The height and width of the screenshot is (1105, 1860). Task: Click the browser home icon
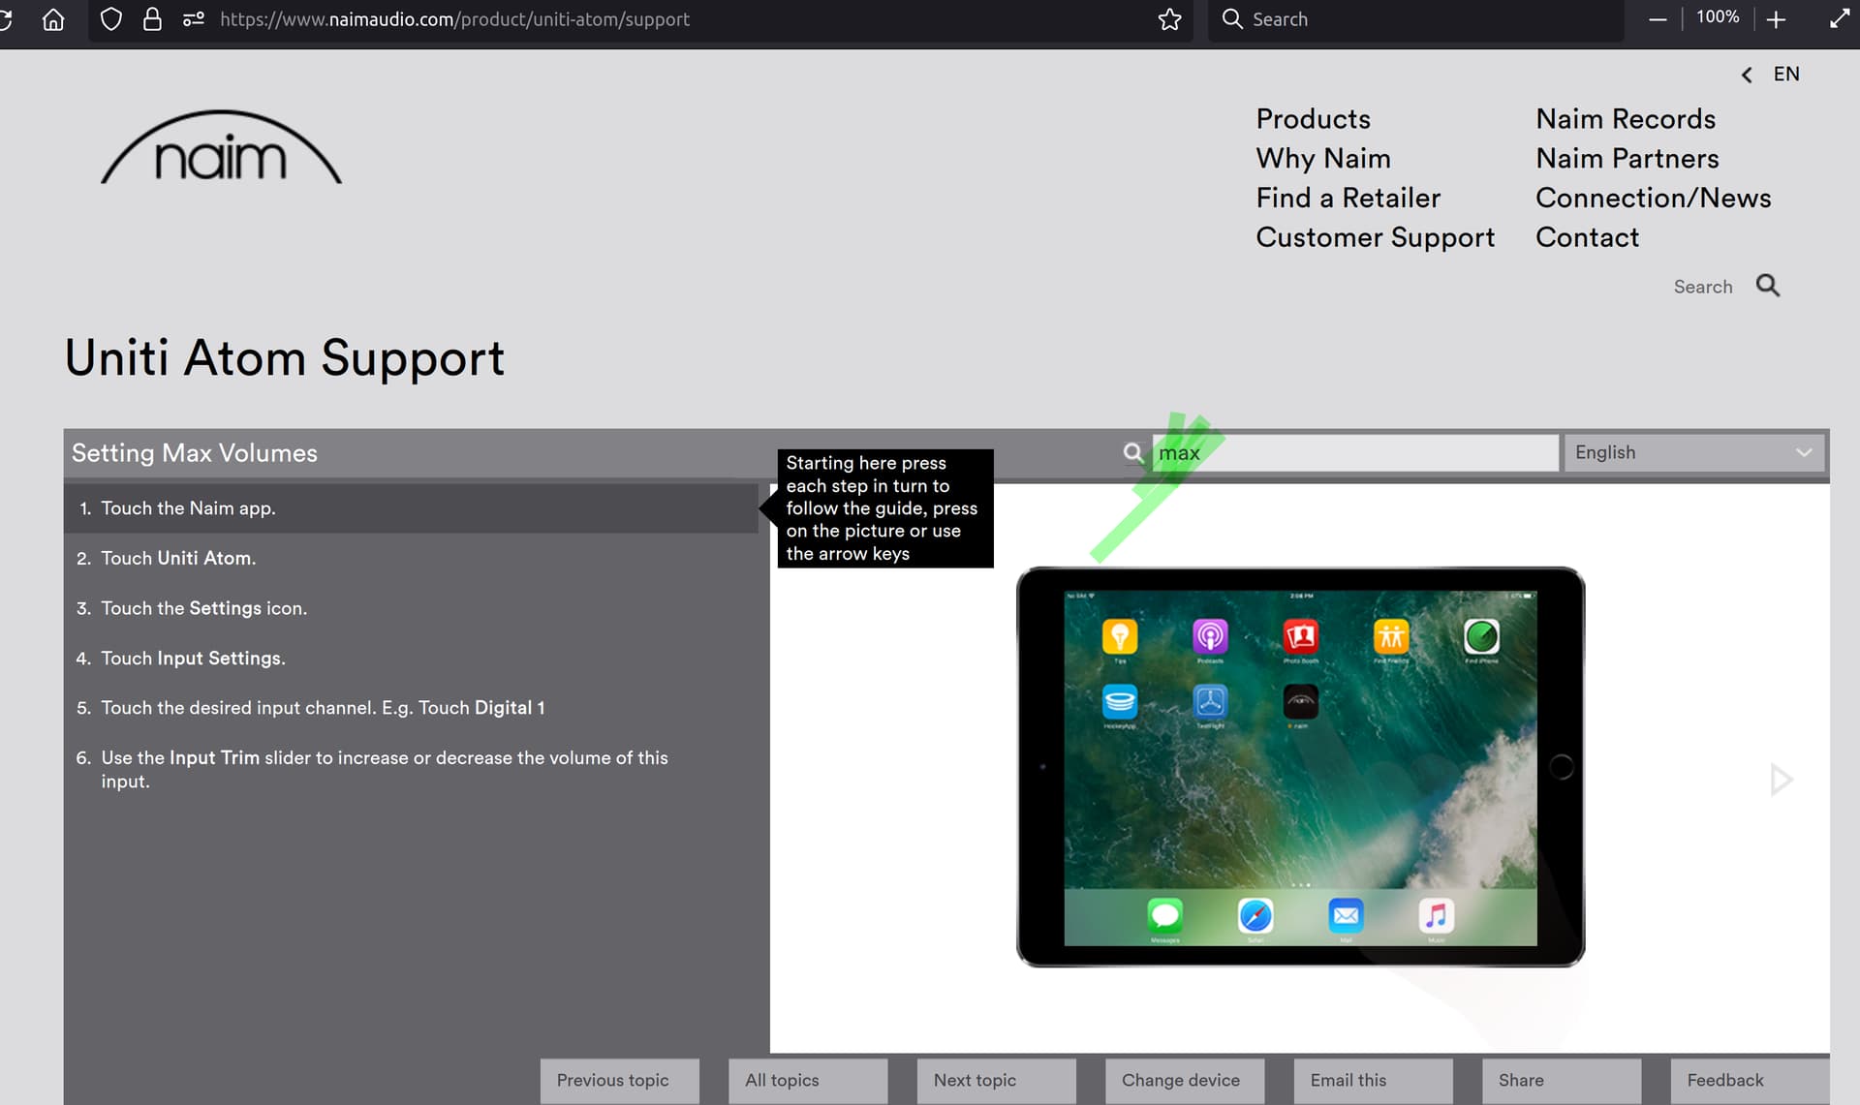53,19
